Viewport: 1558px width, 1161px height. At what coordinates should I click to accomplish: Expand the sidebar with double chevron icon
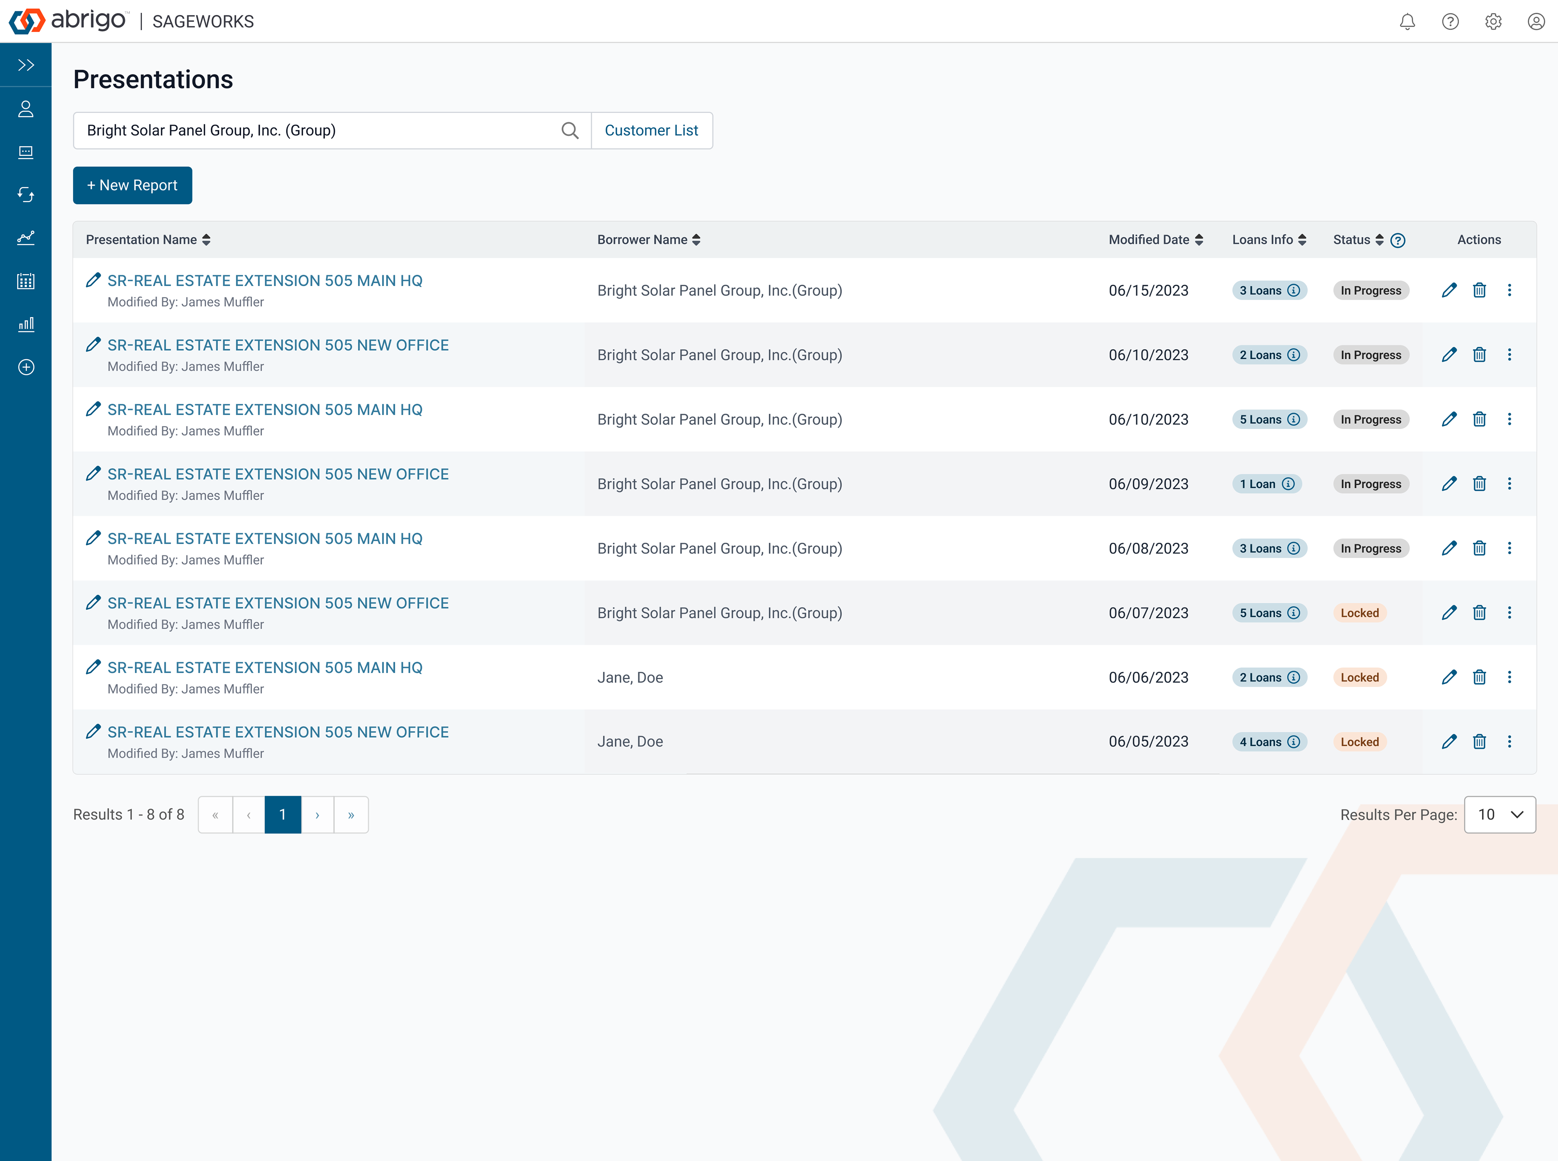pos(26,65)
